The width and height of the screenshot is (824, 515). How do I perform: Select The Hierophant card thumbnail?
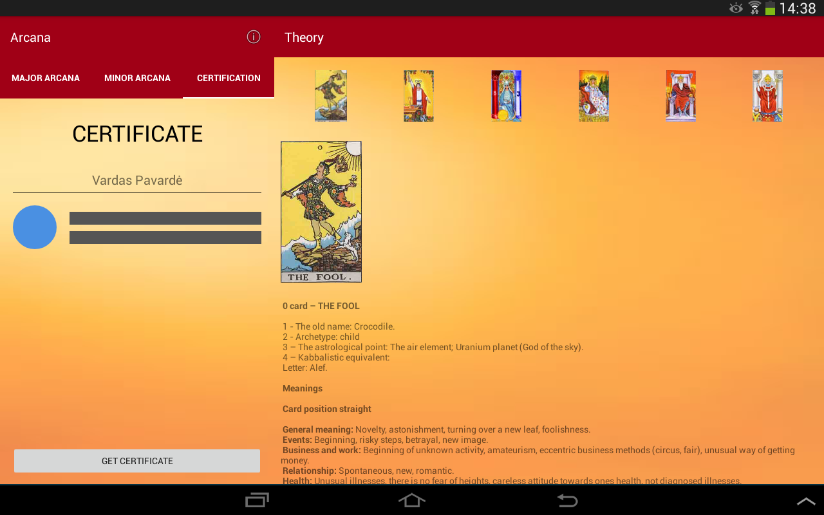coord(767,96)
